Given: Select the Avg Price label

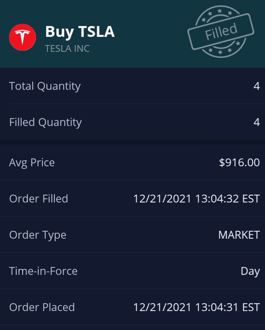Looking at the screenshot, I should [32, 163].
